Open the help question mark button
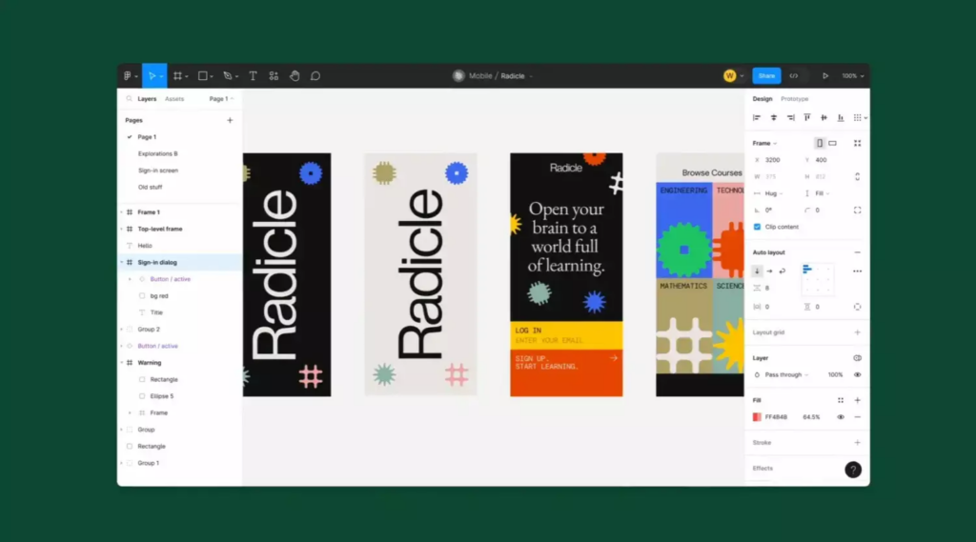Viewport: 976px width, 542px height. [853, 470]
